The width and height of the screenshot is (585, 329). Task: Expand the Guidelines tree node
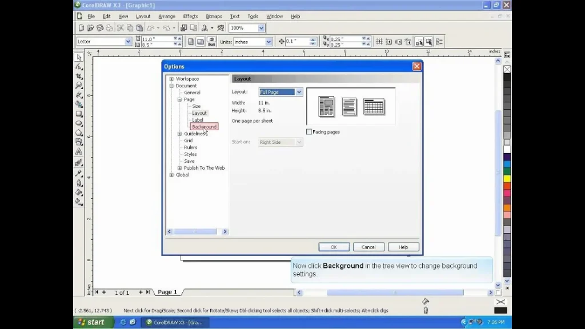pyautogui.click(x=179, y=134)
